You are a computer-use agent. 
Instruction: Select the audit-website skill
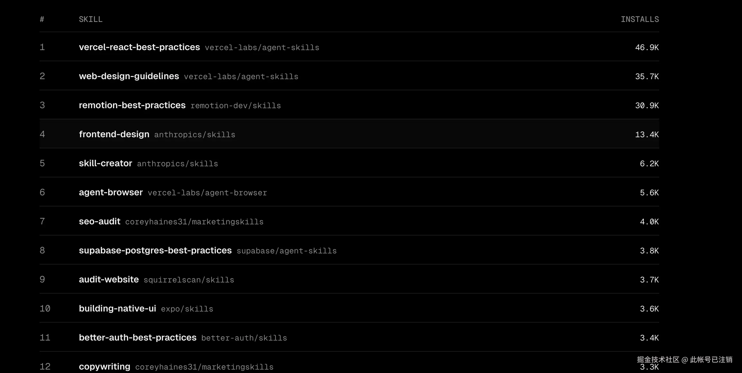click(108, 279)
